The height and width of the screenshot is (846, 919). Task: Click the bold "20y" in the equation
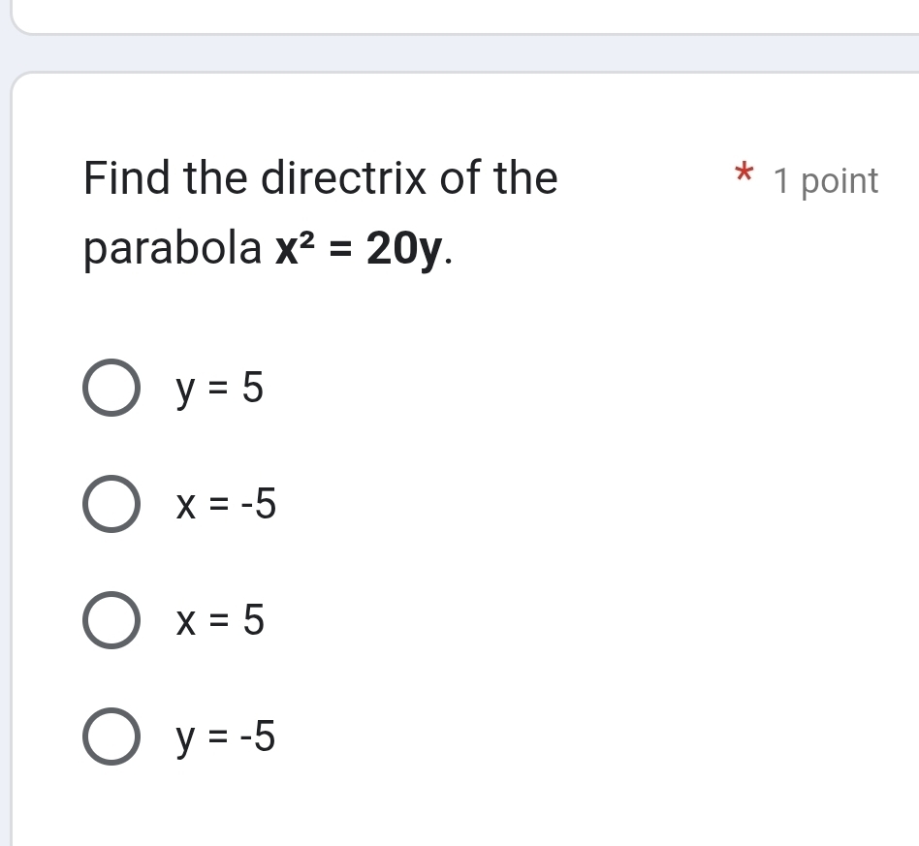click(x=405, y=252)
